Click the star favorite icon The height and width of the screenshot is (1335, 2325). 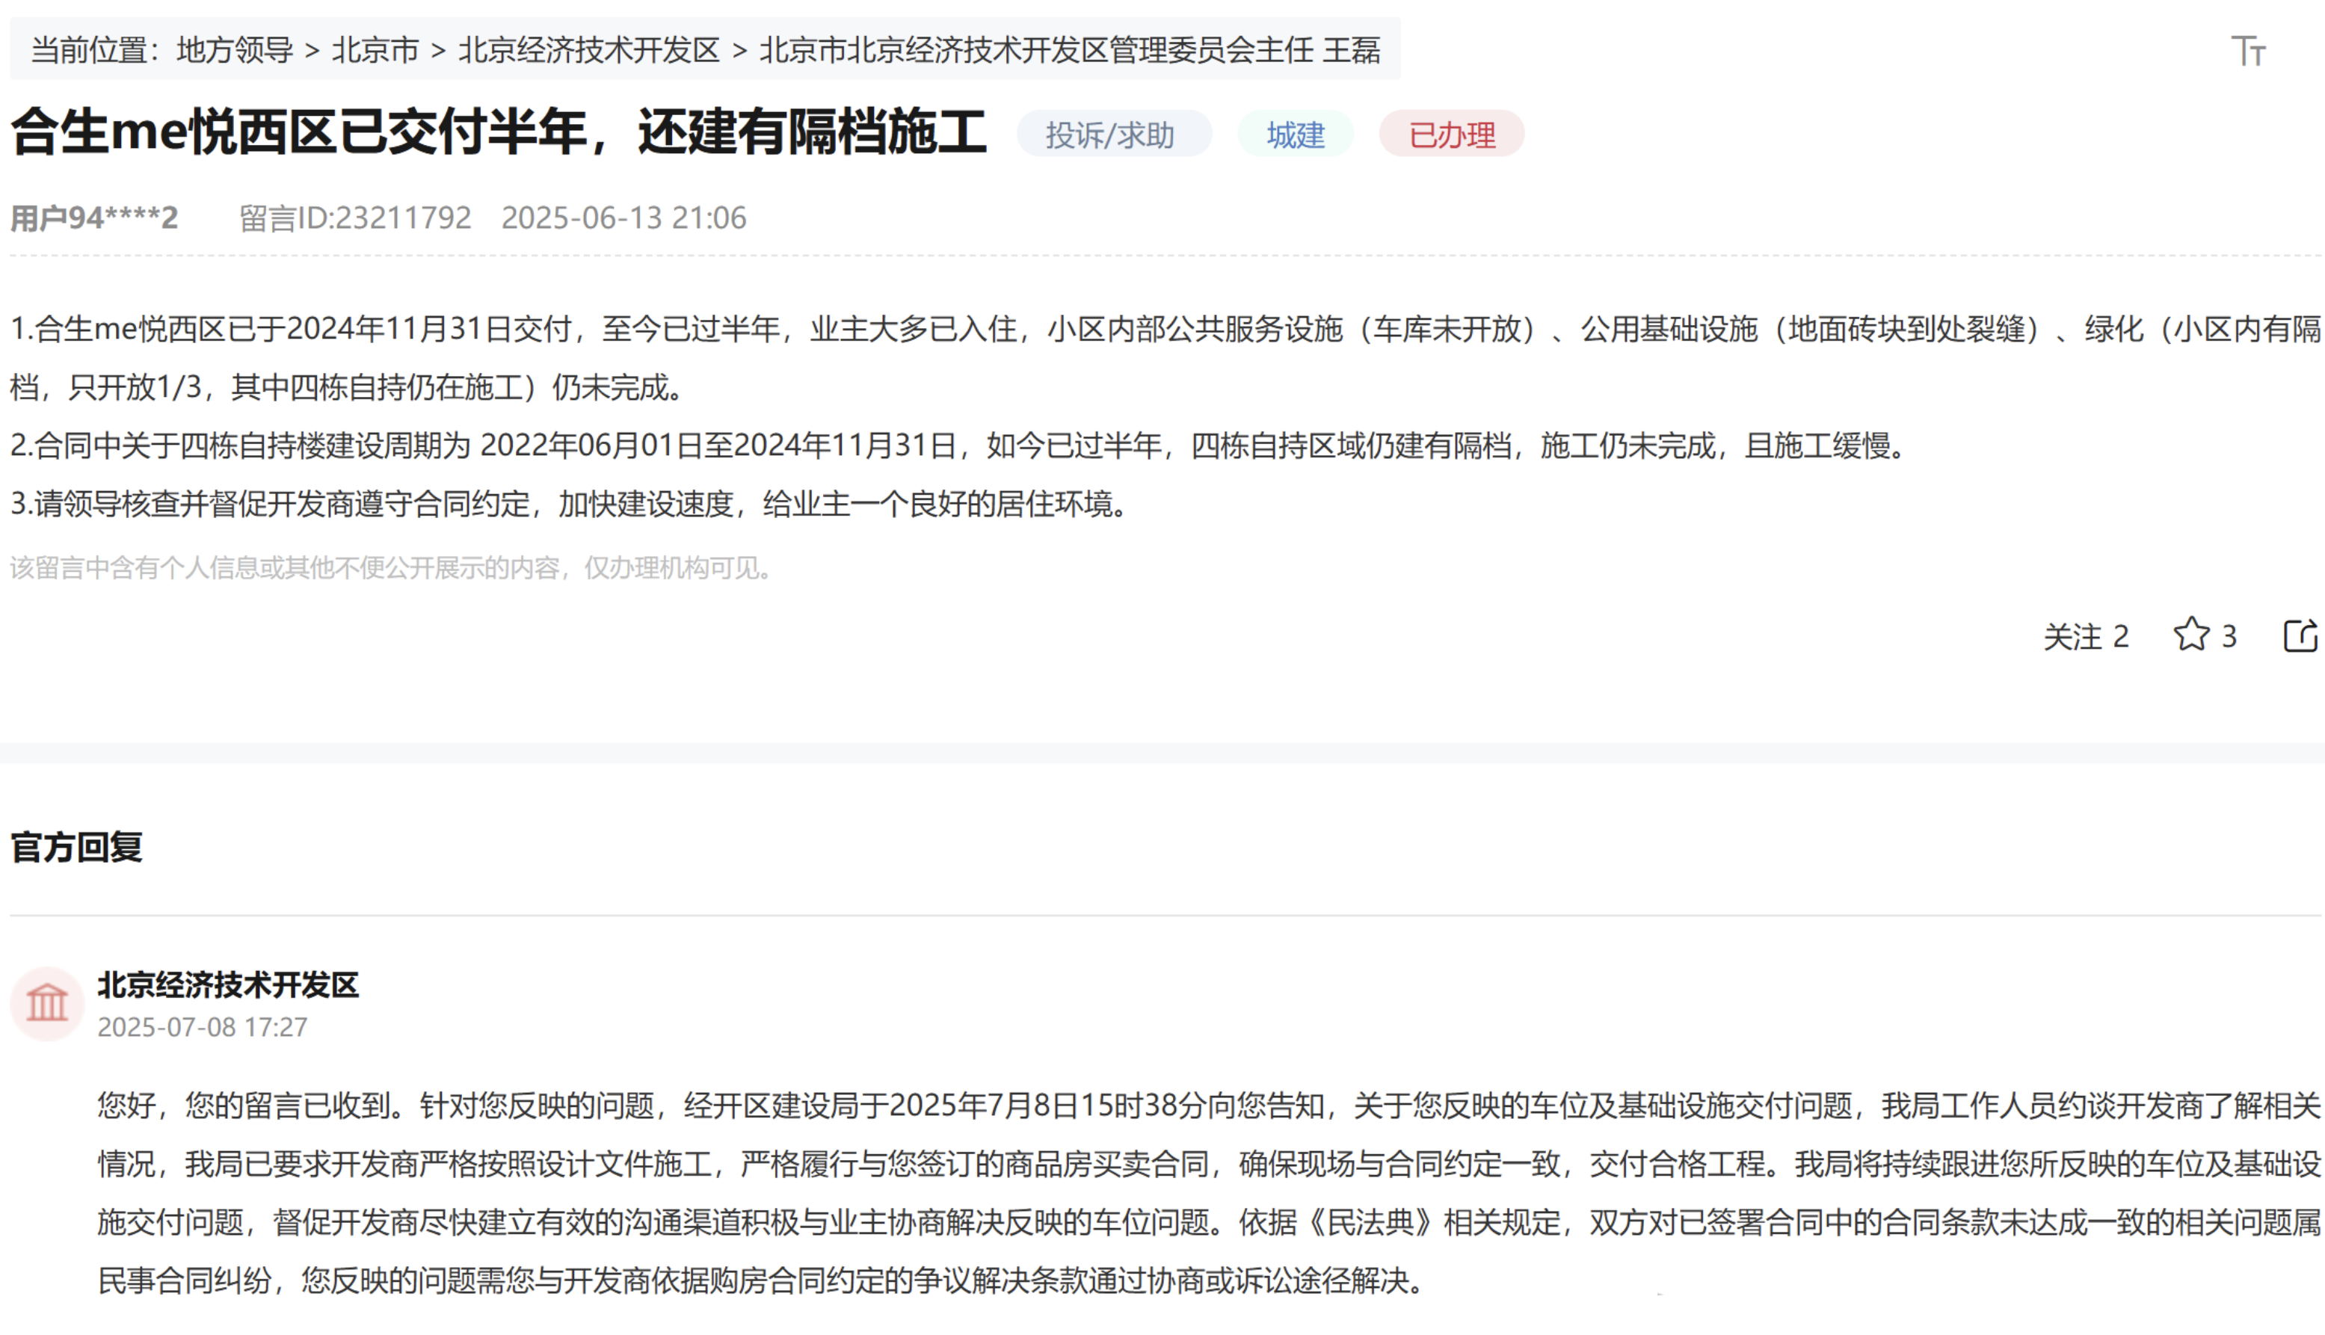click(2191, 635)
